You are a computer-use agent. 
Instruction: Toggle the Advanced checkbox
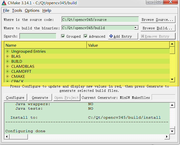pos(86,36)
